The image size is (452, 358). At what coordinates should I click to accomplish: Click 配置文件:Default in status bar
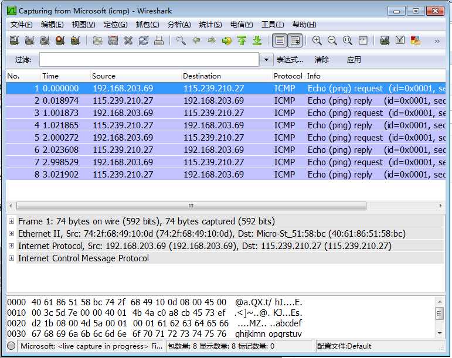coord(344,346)
